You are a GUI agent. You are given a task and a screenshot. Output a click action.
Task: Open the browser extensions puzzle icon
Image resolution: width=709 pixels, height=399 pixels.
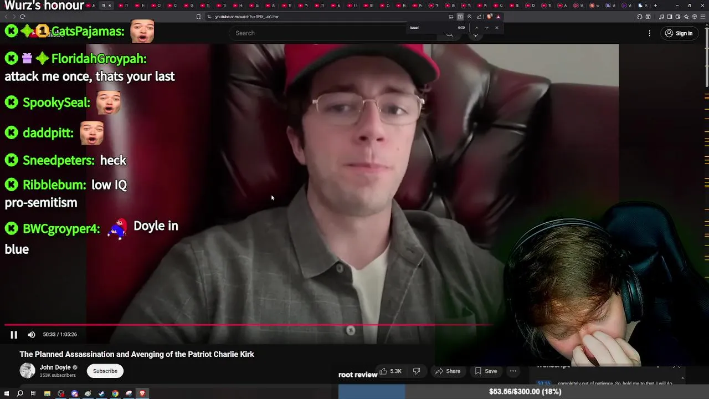[640, 17]
